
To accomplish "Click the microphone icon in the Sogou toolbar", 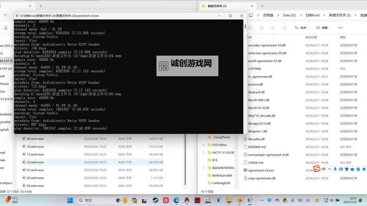I will tap(335, 169).
